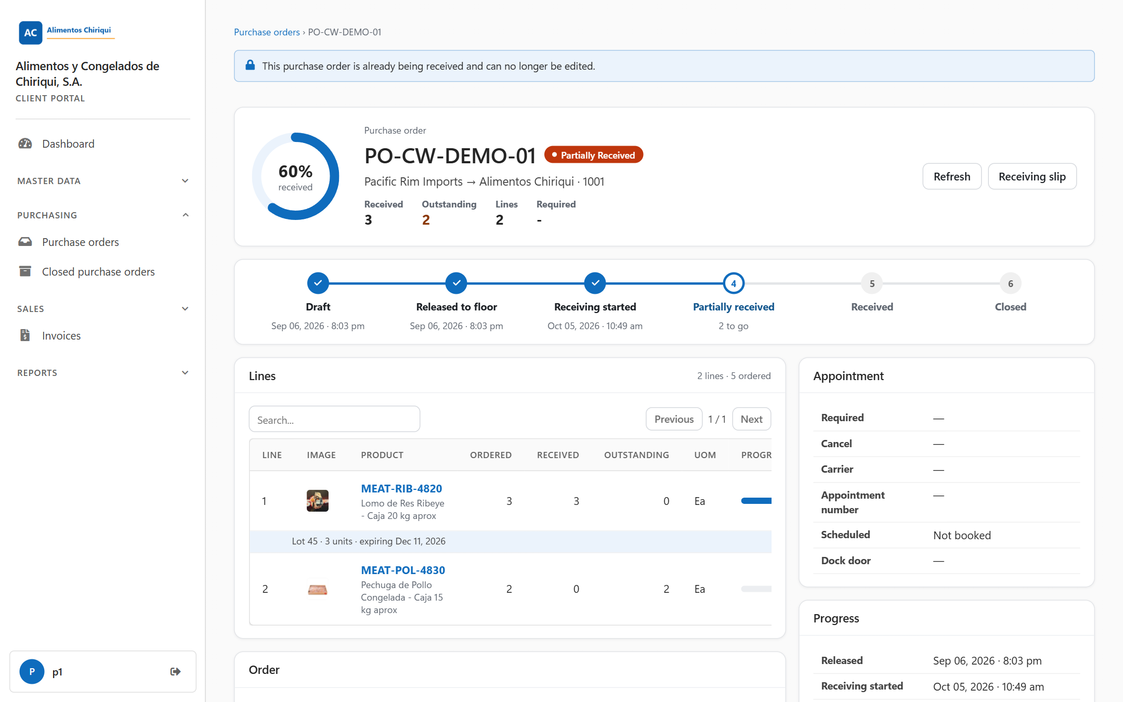Open product MEAT-POL-4830
The height and width of the screenshot is (702, 1123).
(403, 570)
